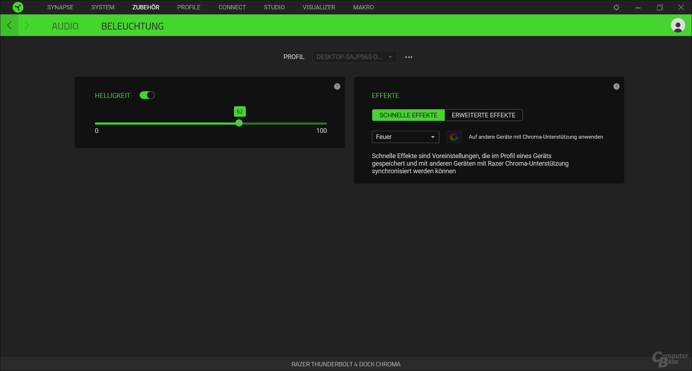Switch to the Audio subtab
The width and height of the screenshot is (692, 371).
point(65,26)
